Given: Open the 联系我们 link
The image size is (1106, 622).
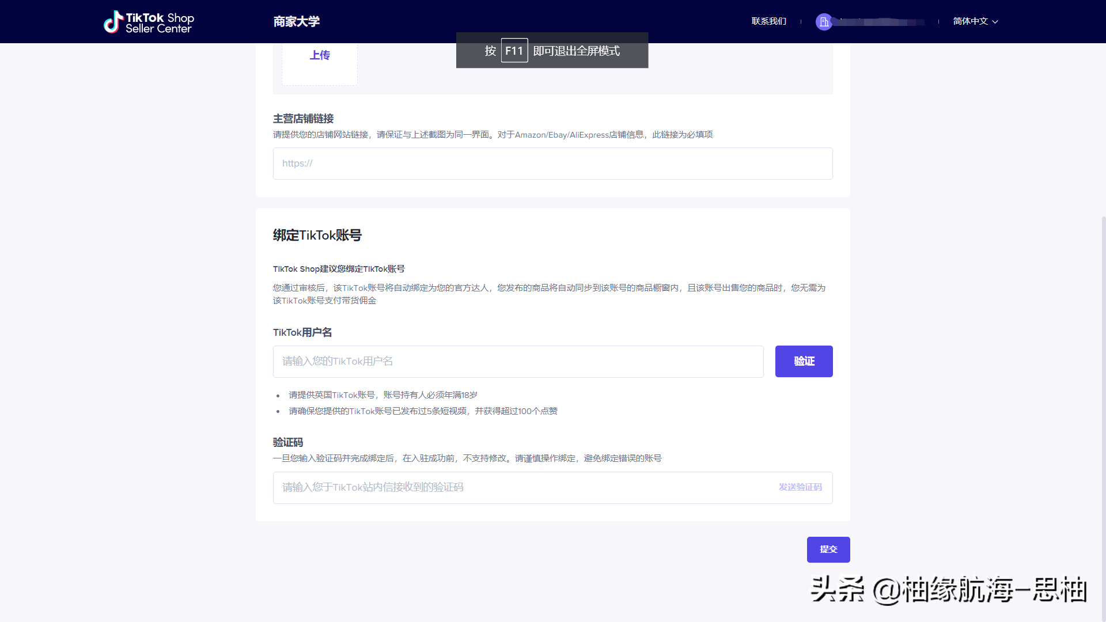Looking at the screenshot, I should 768,21.
